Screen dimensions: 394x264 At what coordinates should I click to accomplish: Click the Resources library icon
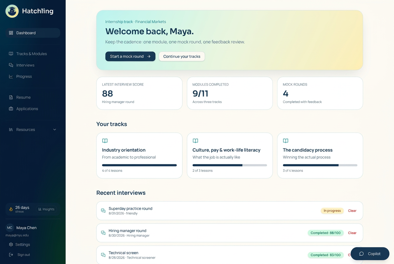coord(11,130)
